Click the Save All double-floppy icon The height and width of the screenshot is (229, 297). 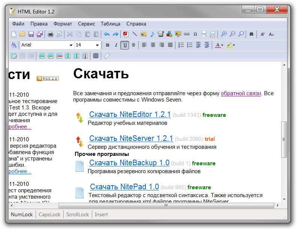click(x=40, y=34)
